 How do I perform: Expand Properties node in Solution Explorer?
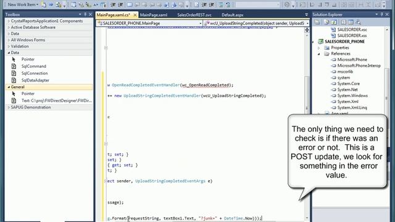(319, 47)
